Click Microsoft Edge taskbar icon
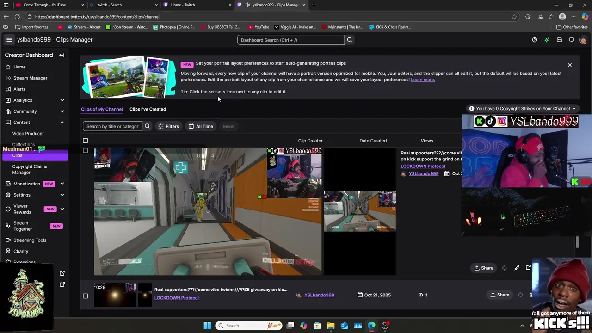 [371, 326]
